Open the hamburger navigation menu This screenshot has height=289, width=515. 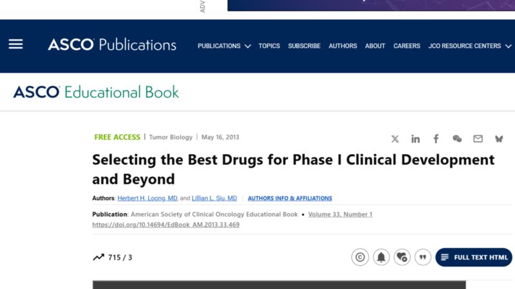coord(15,44)
